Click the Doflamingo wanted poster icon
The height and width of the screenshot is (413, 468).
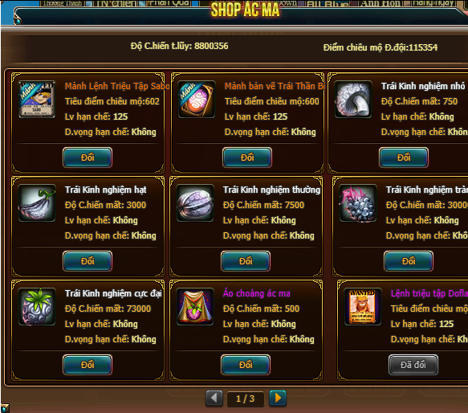pyautogui.click(x=363, y=307)
